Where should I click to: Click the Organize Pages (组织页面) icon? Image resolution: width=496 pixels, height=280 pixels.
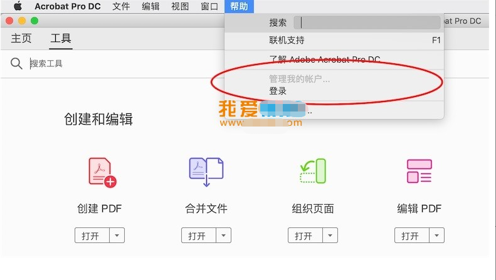click(313, 171)
